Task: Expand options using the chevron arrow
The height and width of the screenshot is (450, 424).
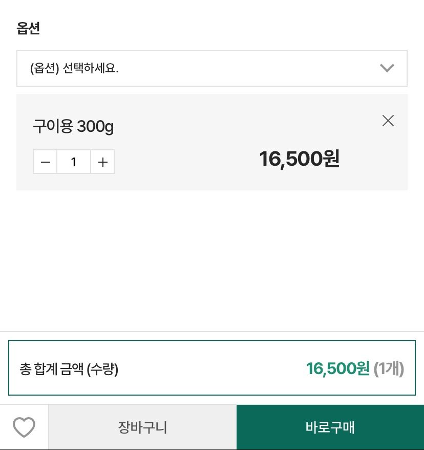Action: pyautogui.click(x=387, y=68)
